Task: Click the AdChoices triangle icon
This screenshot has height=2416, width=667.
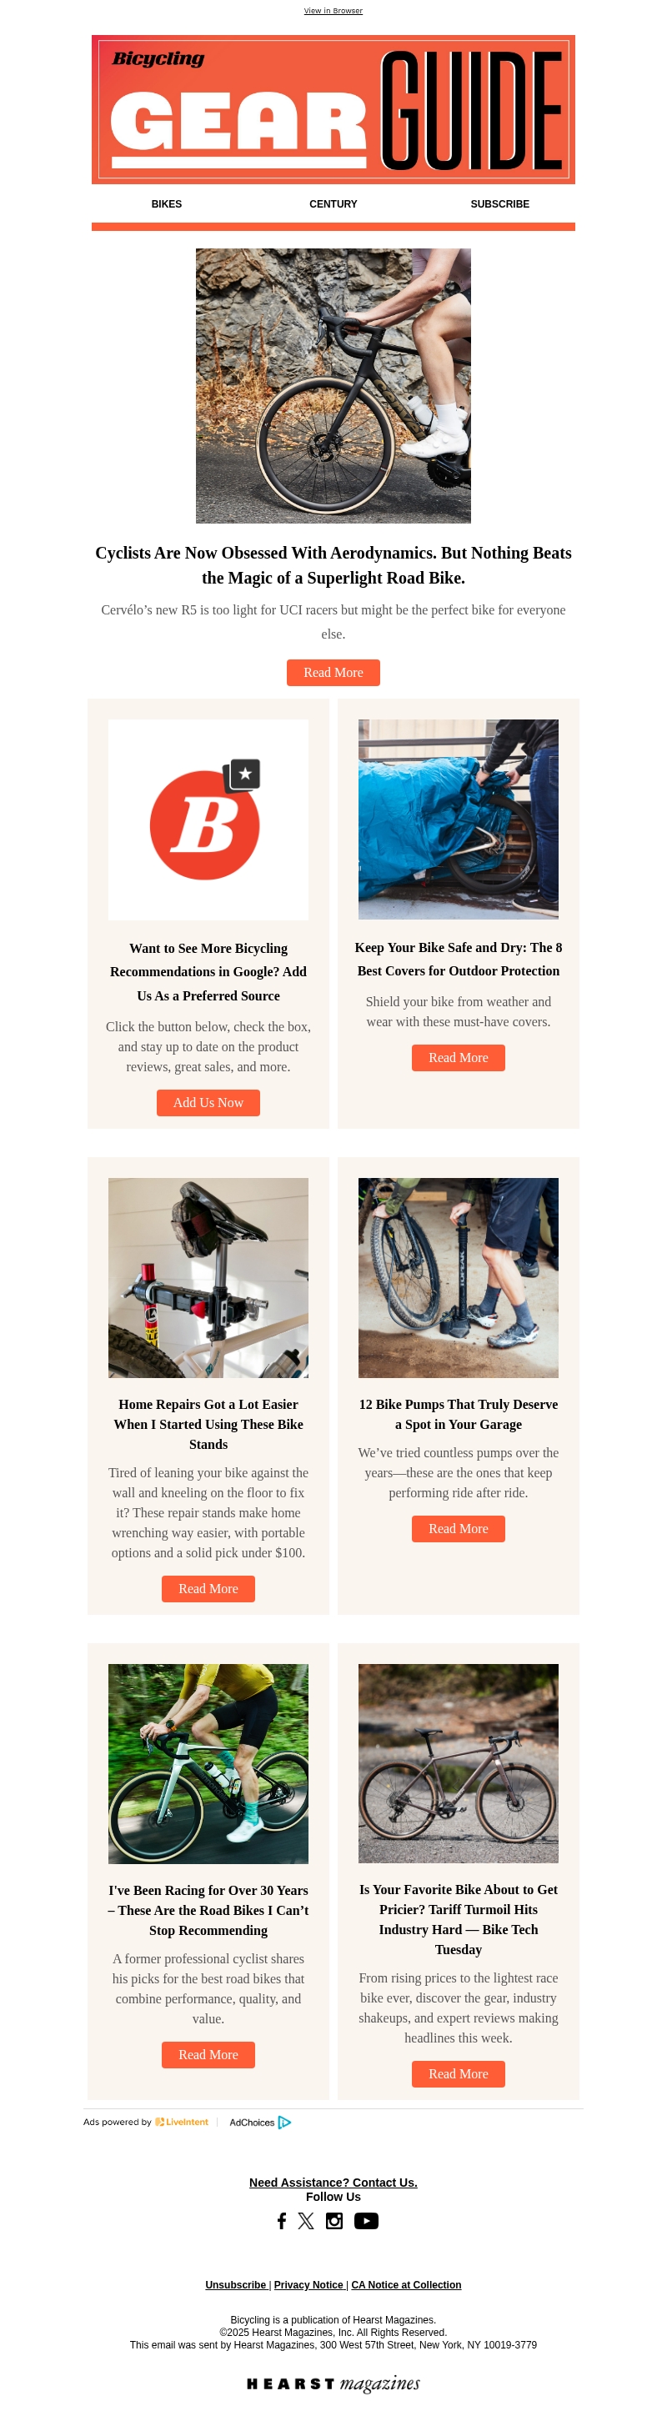Action: coord(285,2122)
